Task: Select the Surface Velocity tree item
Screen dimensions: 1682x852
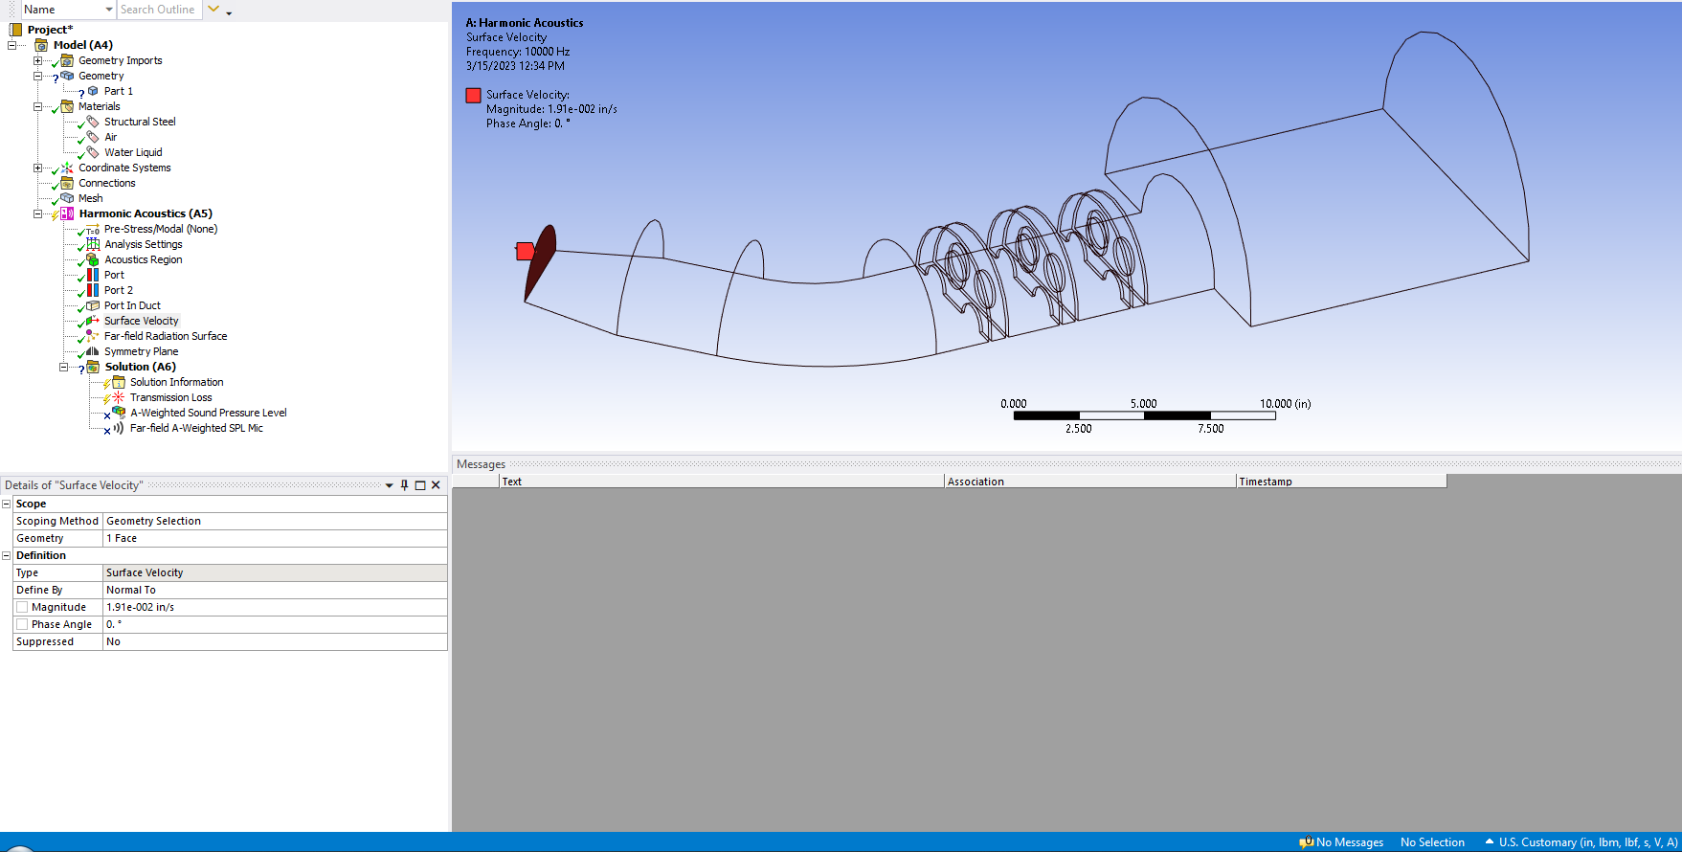Action: (142, 321)
